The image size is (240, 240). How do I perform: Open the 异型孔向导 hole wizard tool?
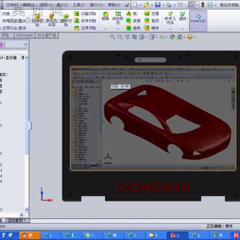coord(52,20)
